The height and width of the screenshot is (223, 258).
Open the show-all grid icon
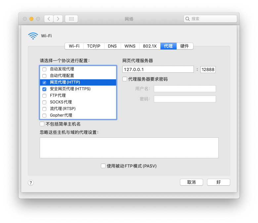[x=71, y=19]
